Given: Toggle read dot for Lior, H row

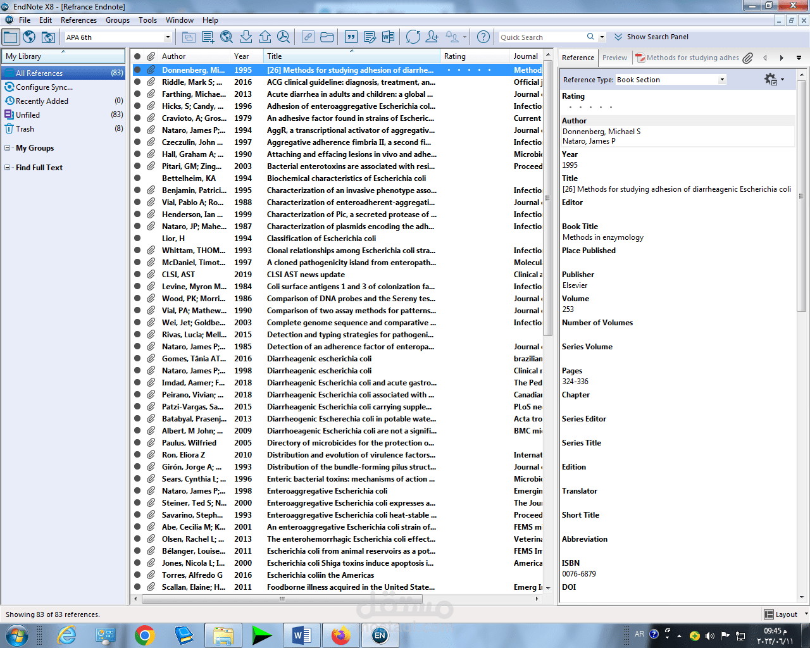Looking at the screenshot, I should 137,239.
